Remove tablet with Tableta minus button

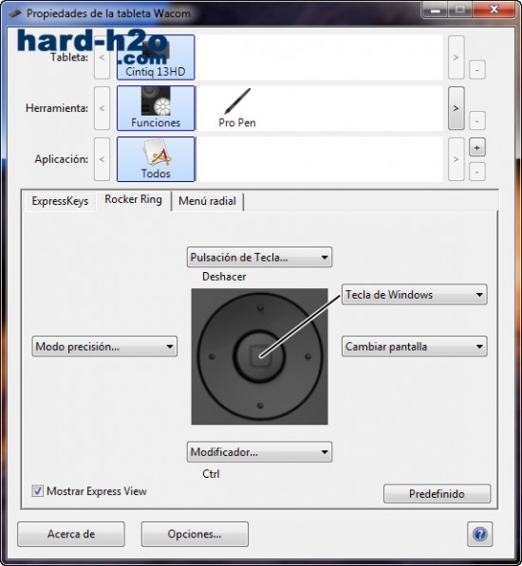(476, 70)
